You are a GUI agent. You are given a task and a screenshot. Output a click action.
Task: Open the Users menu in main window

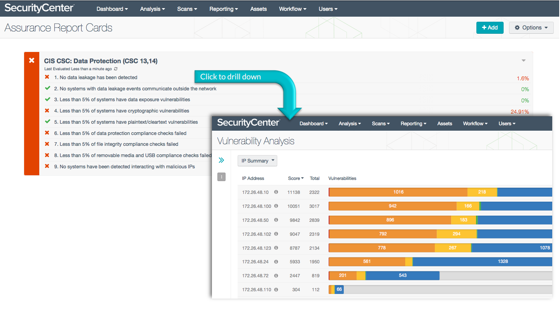pyautogui.click(x=328, y=9)
